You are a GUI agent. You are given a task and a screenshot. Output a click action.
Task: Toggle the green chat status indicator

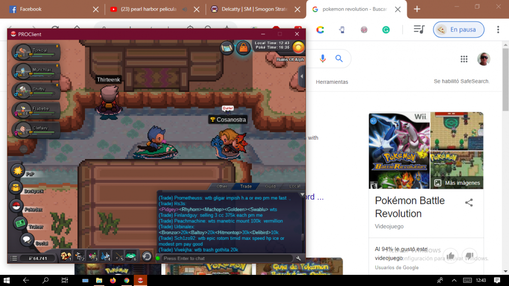click(x=158, y=259)
